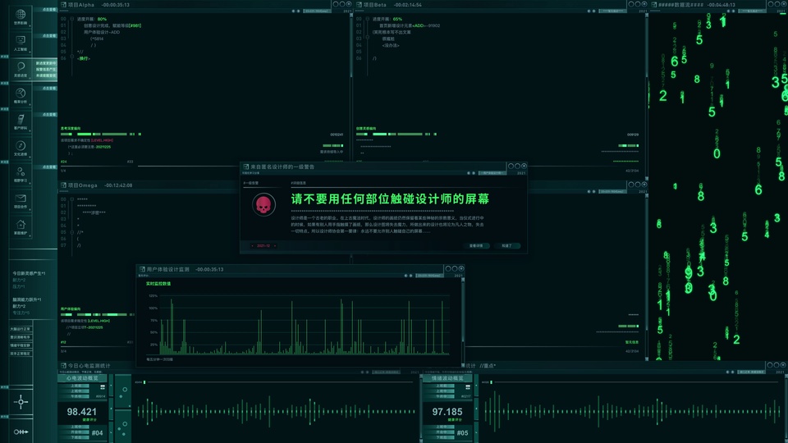Viewport: 788px width, 443px height.
Task: Click 点击查看 tag next to 世界影响
Action: coord(49,10)
